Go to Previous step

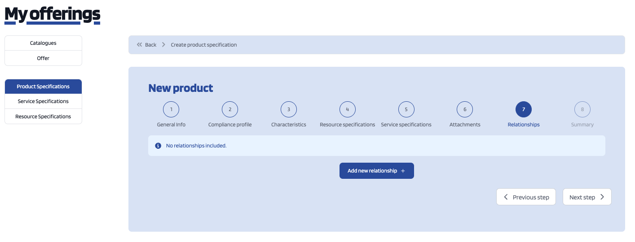tap(526, 197)
